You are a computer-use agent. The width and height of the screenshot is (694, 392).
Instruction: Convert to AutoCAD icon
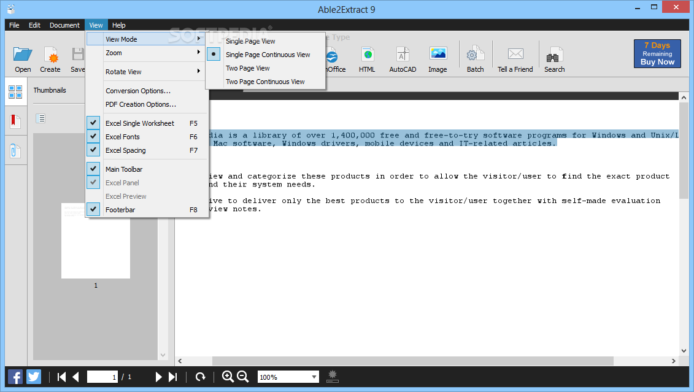tap(403, 55)
